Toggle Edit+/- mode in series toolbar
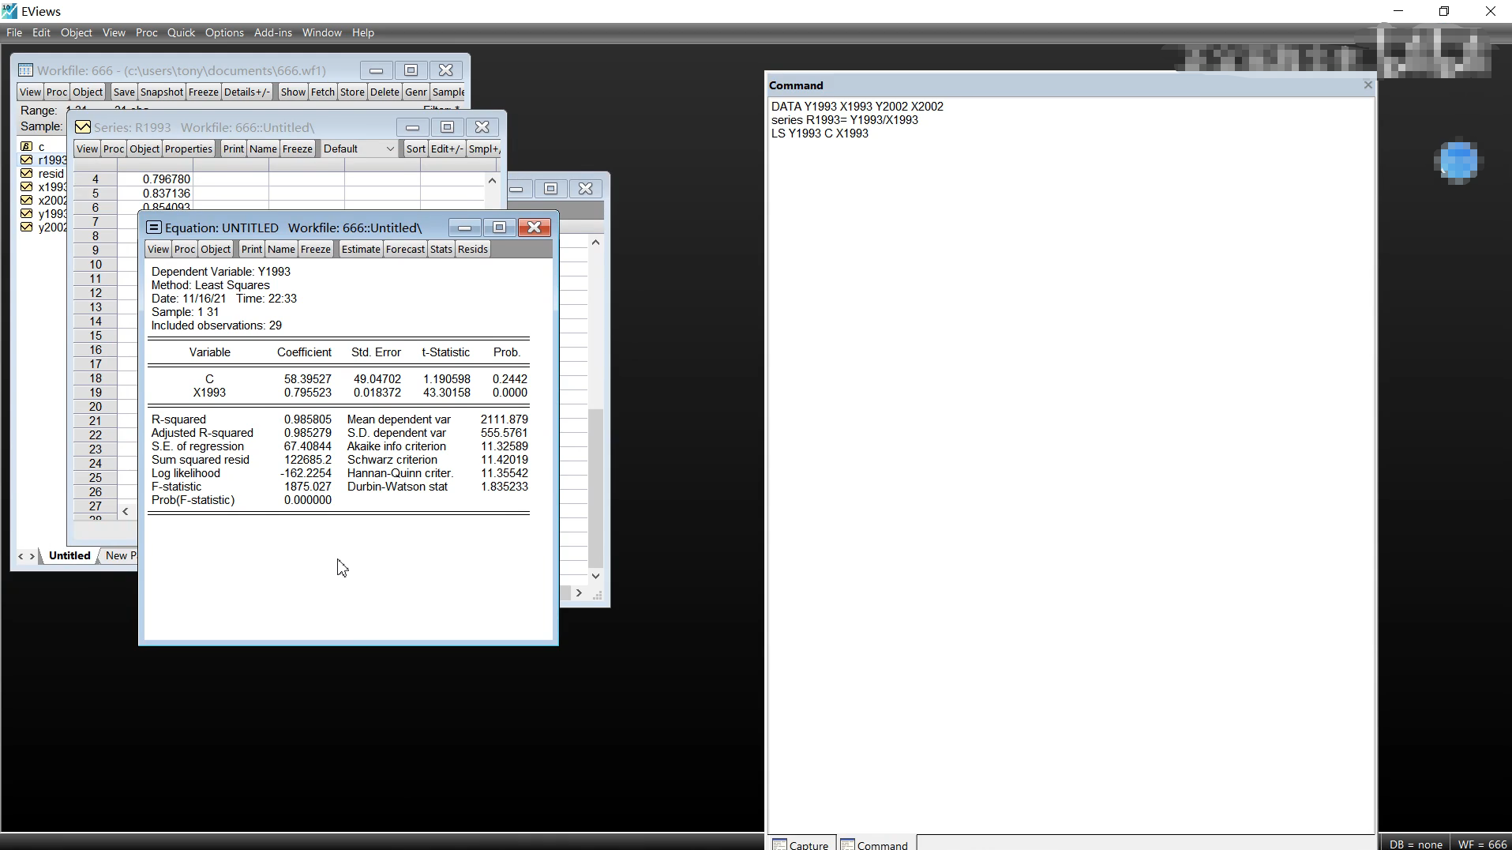 pyautogui.click(x=446, y=149)
